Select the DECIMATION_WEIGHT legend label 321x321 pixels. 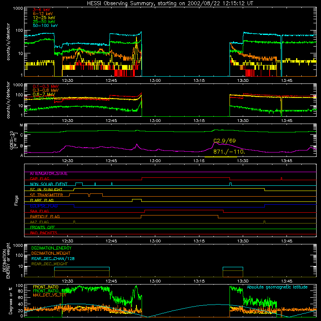pos(51,254)
